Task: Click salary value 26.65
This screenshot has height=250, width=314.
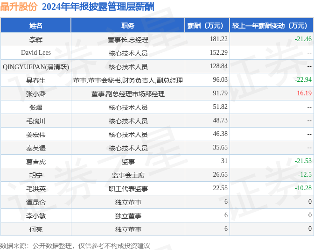Action: 220,174
